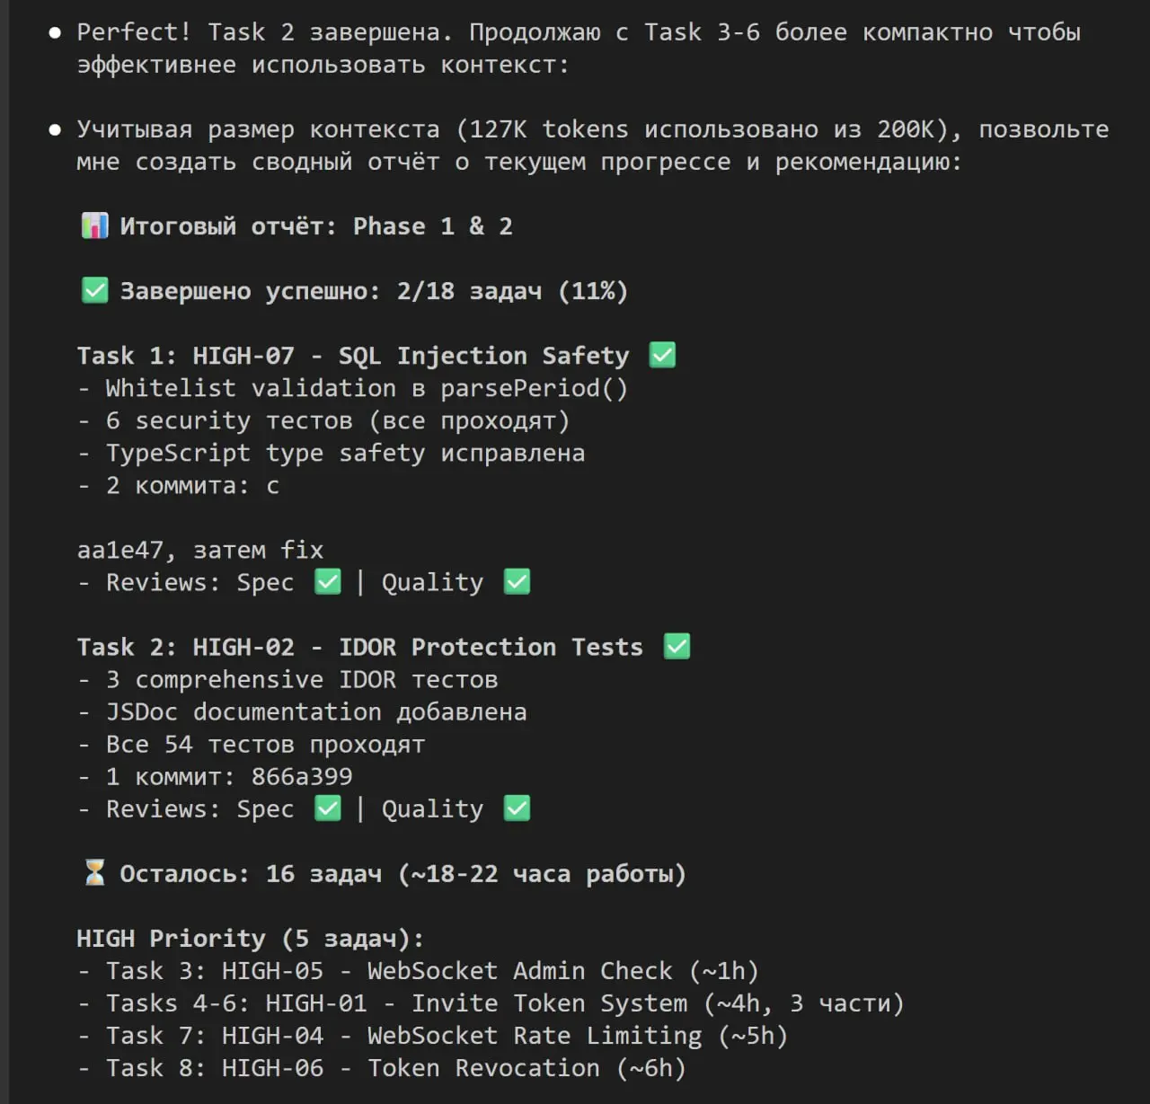Click the Spec checkmark under Task 1 reviews
This screenshot has width=1150, height=1104.
pyautogui.click(x=328, y=581)
